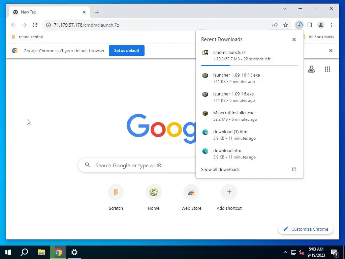Click the forward navigation arrow

pos(24,25)
